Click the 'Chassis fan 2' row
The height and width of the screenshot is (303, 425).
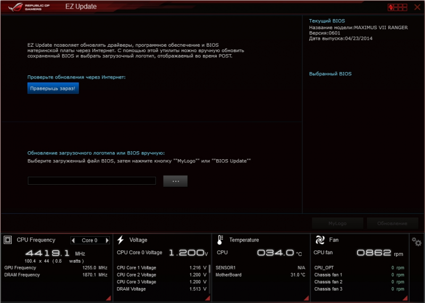(359, 282)
